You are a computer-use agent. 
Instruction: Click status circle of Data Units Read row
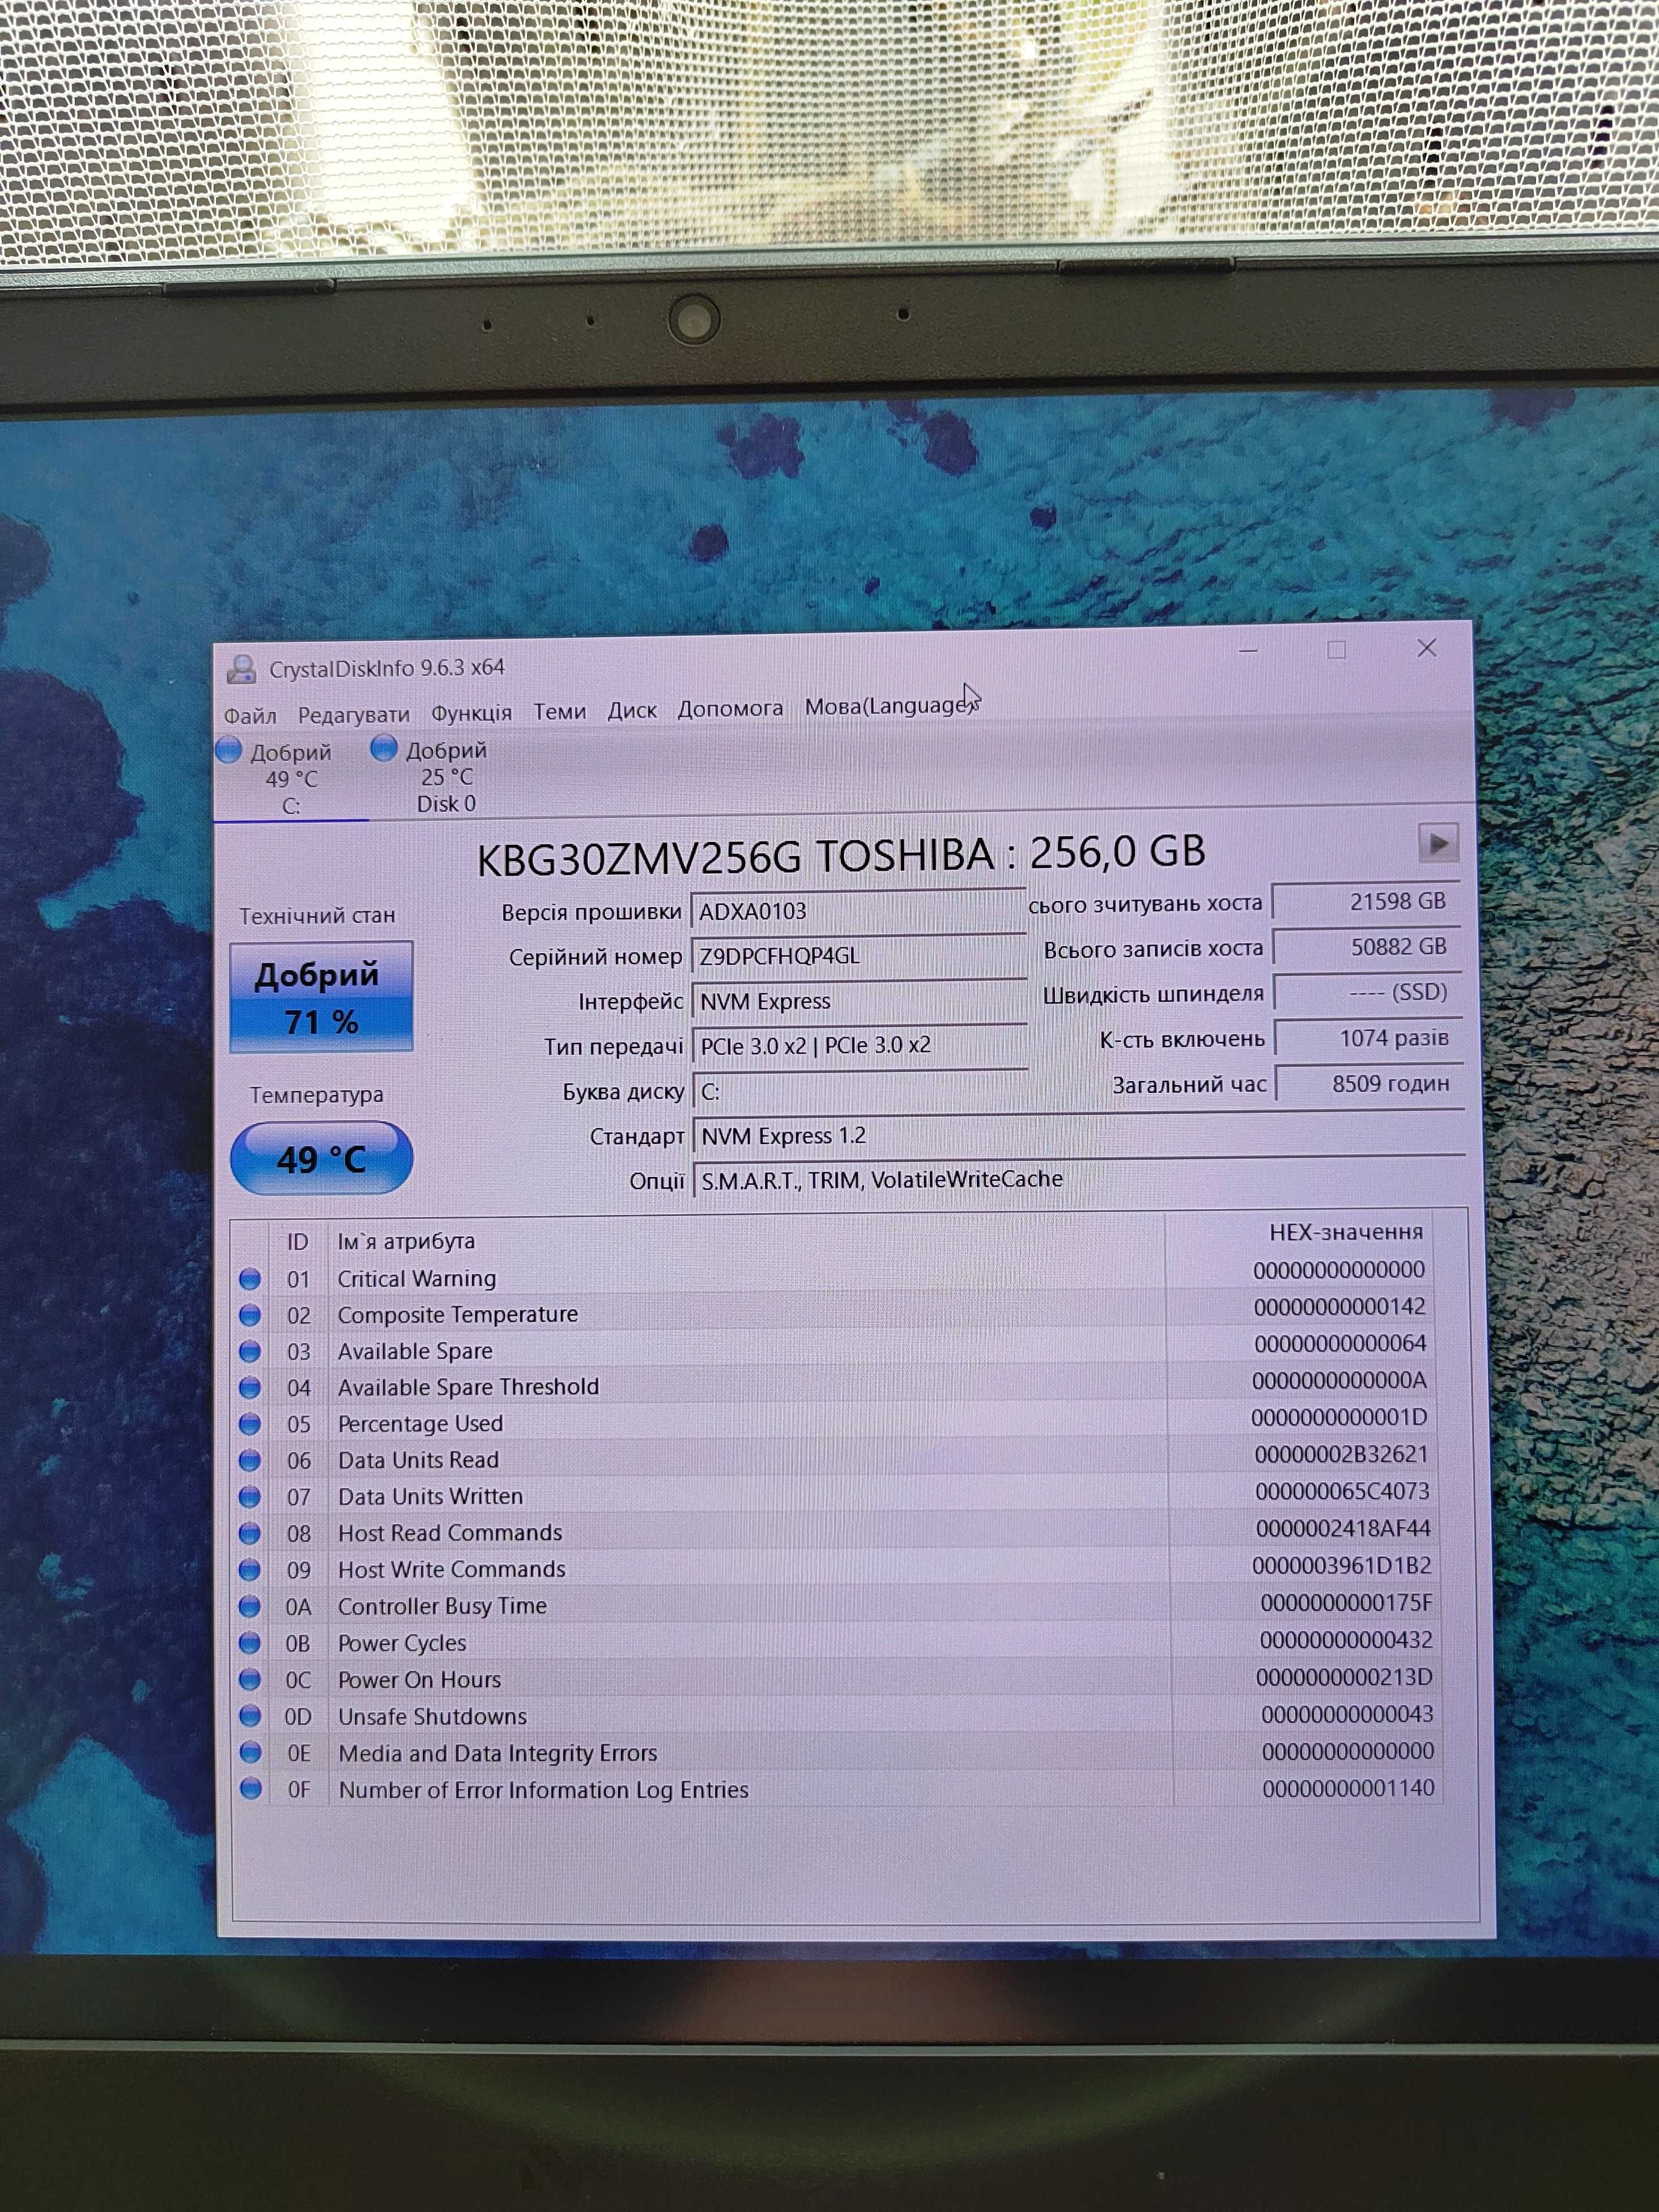pyautogui.click(x=250, y=1461)
